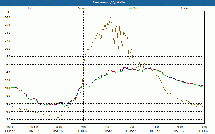Viewport: 215px width, 134px height.
Task: Click the 06:00 time axis label
Action: point(59,127)
